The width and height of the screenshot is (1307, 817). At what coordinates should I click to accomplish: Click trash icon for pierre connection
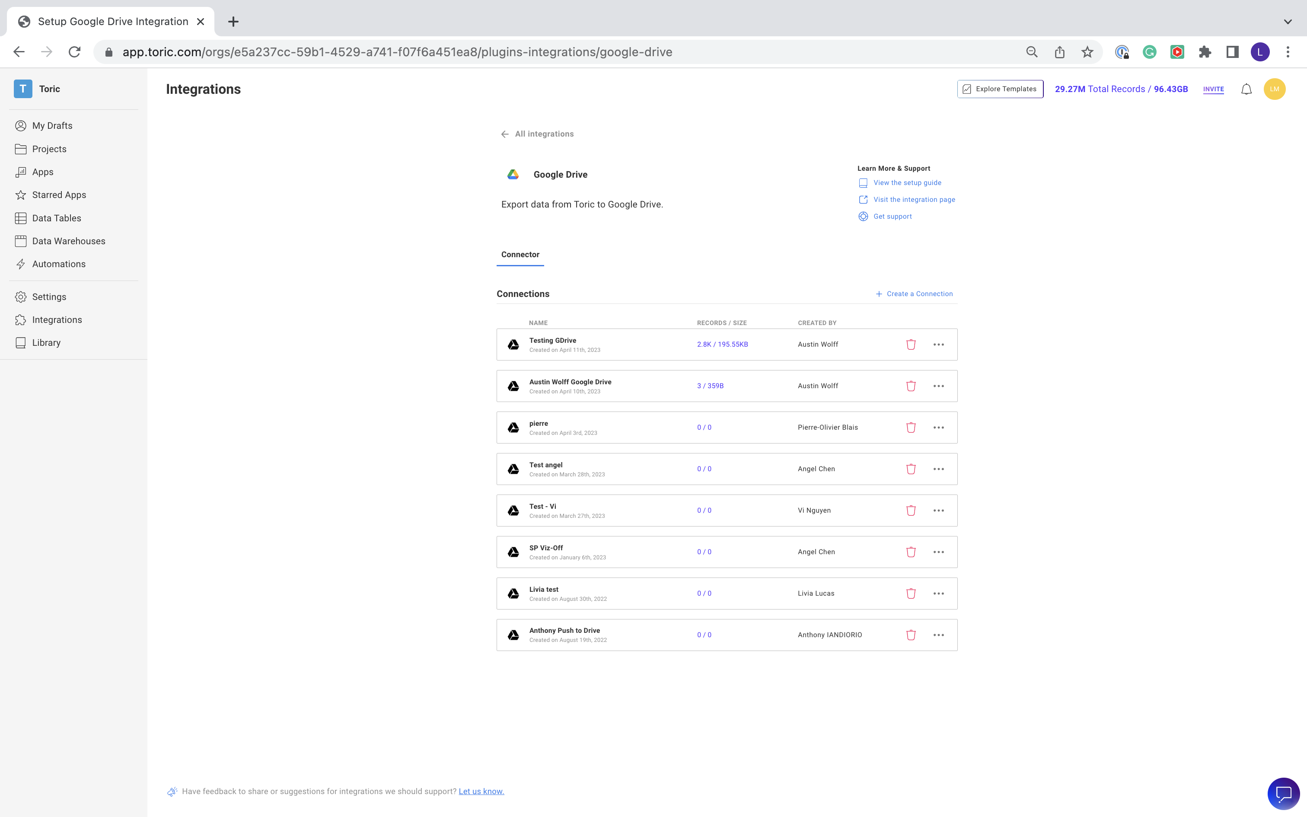pyautogui.click(x=911, y=428)
